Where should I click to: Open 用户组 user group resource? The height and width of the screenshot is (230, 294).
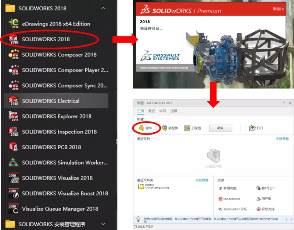click(x=264, y=199)
